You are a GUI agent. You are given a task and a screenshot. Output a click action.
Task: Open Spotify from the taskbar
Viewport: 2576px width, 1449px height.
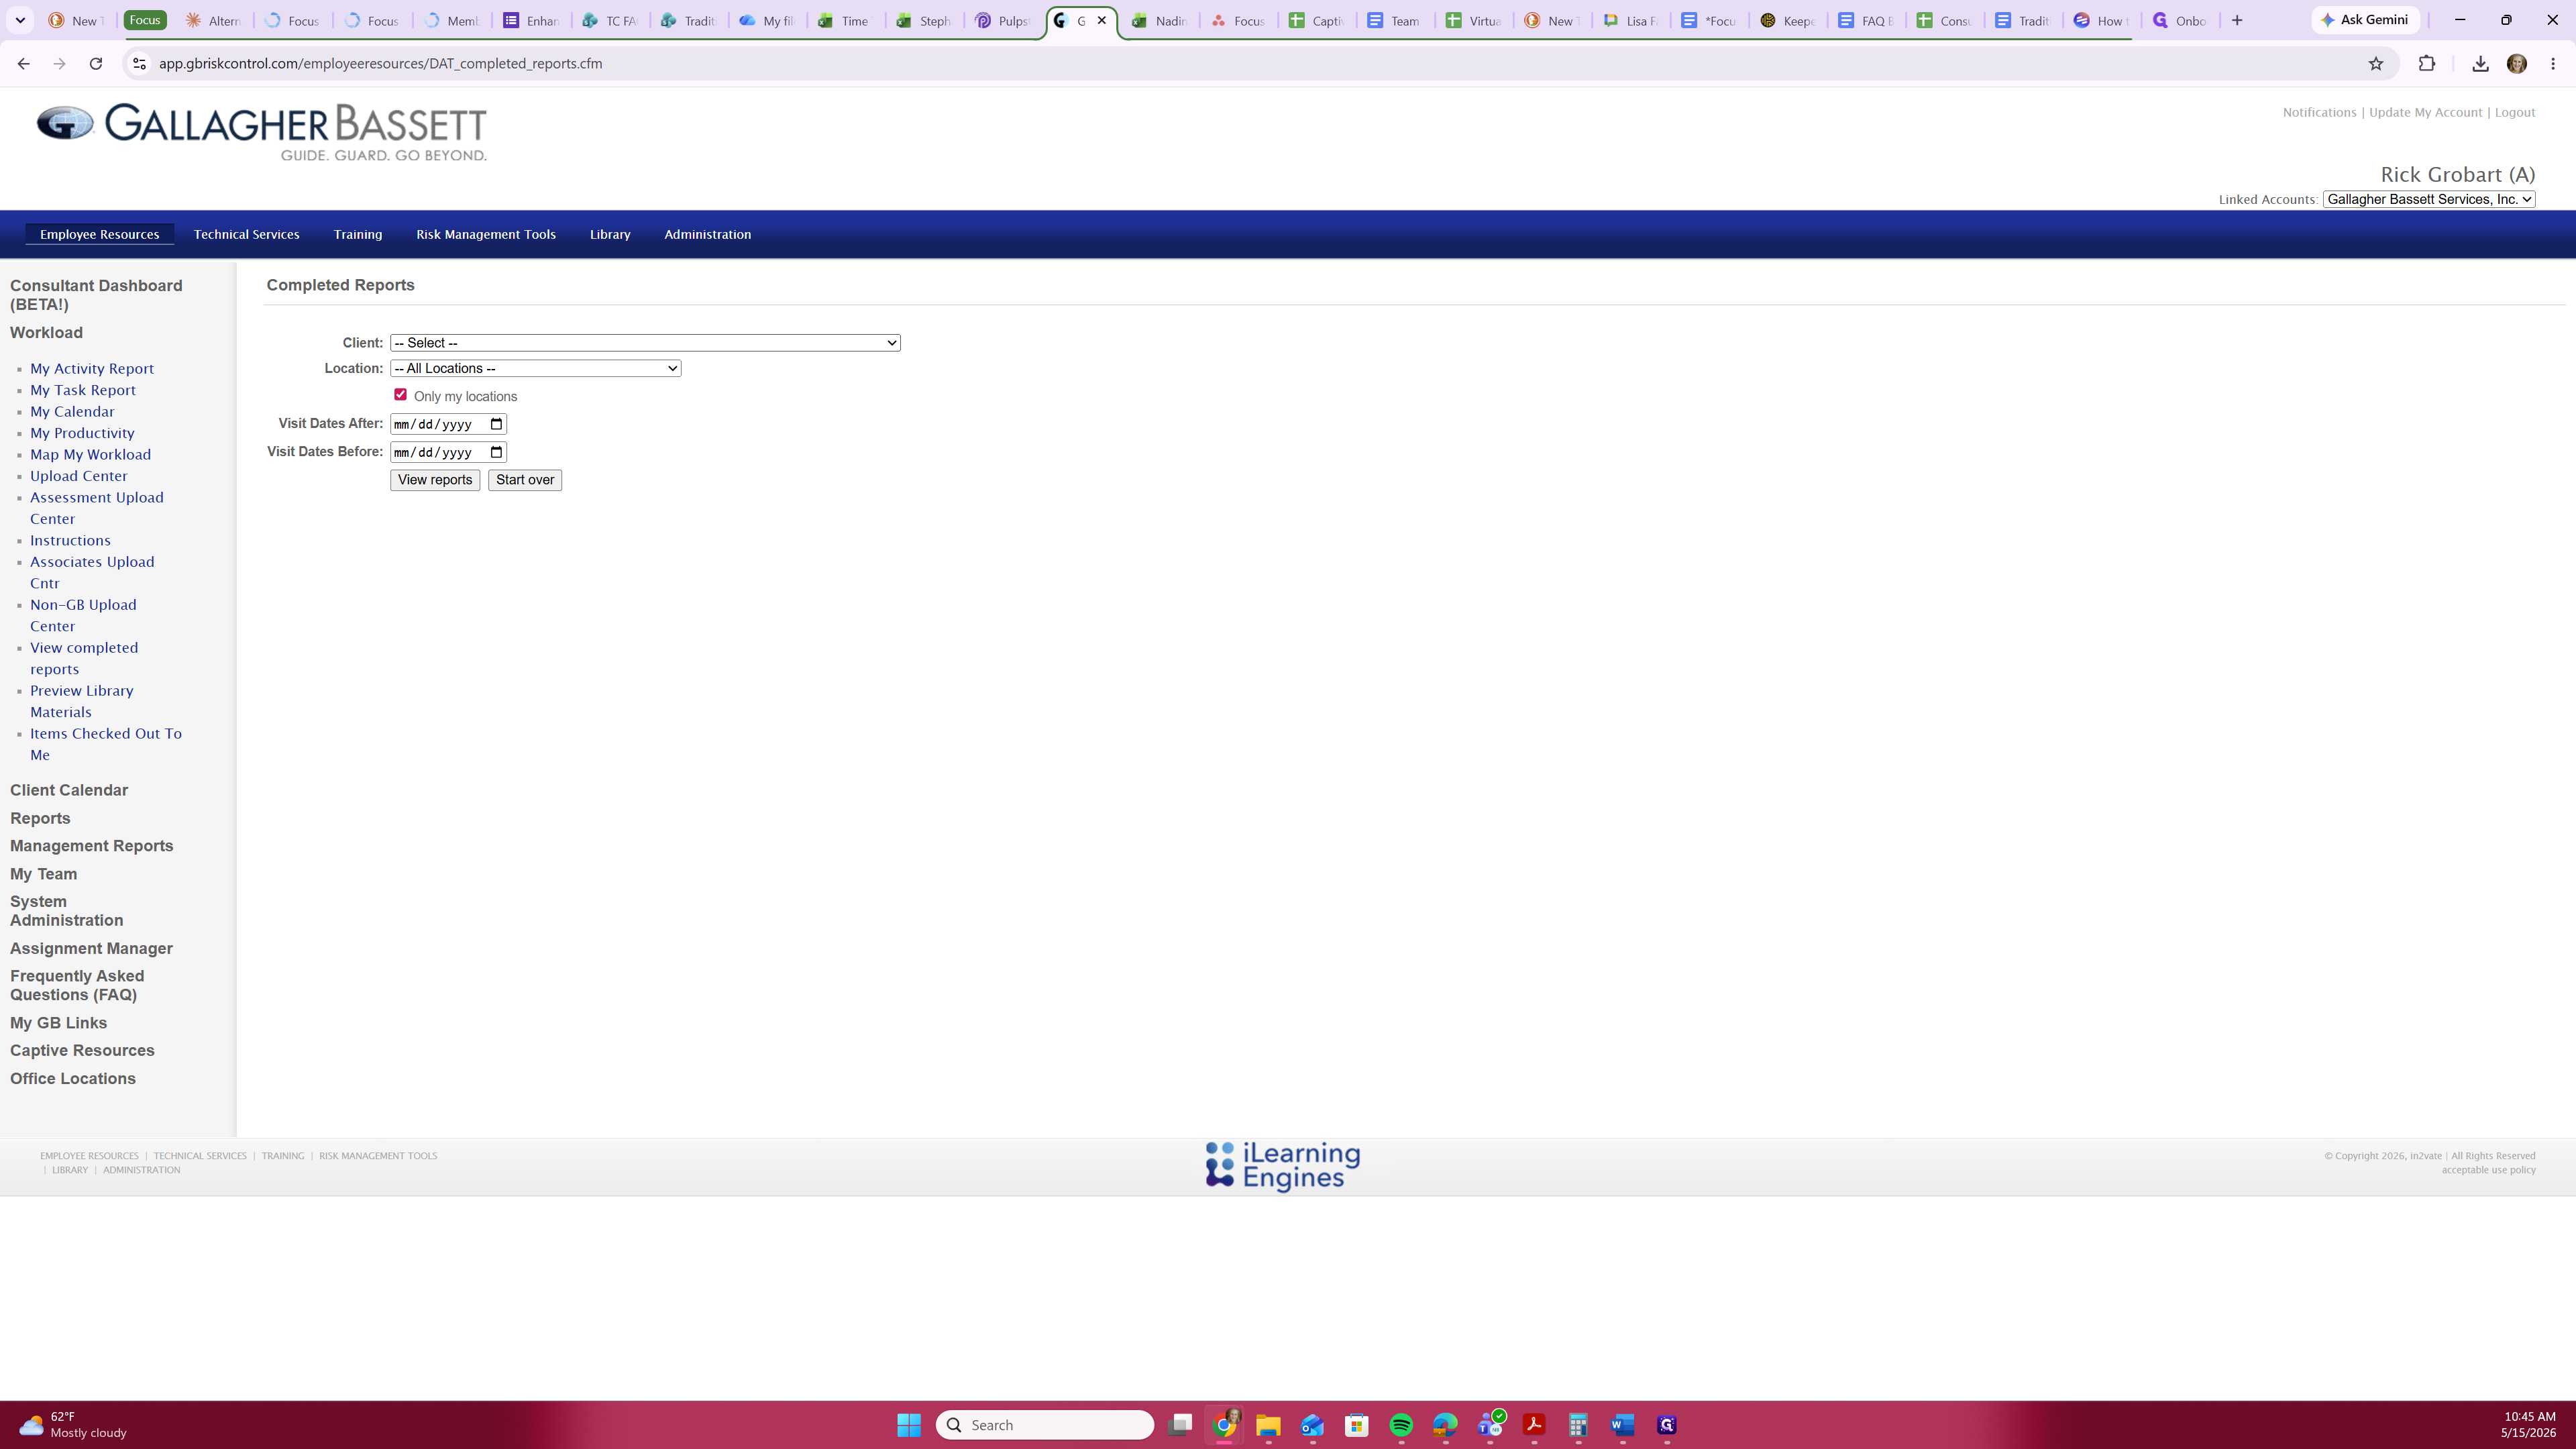(1401, 1425)
